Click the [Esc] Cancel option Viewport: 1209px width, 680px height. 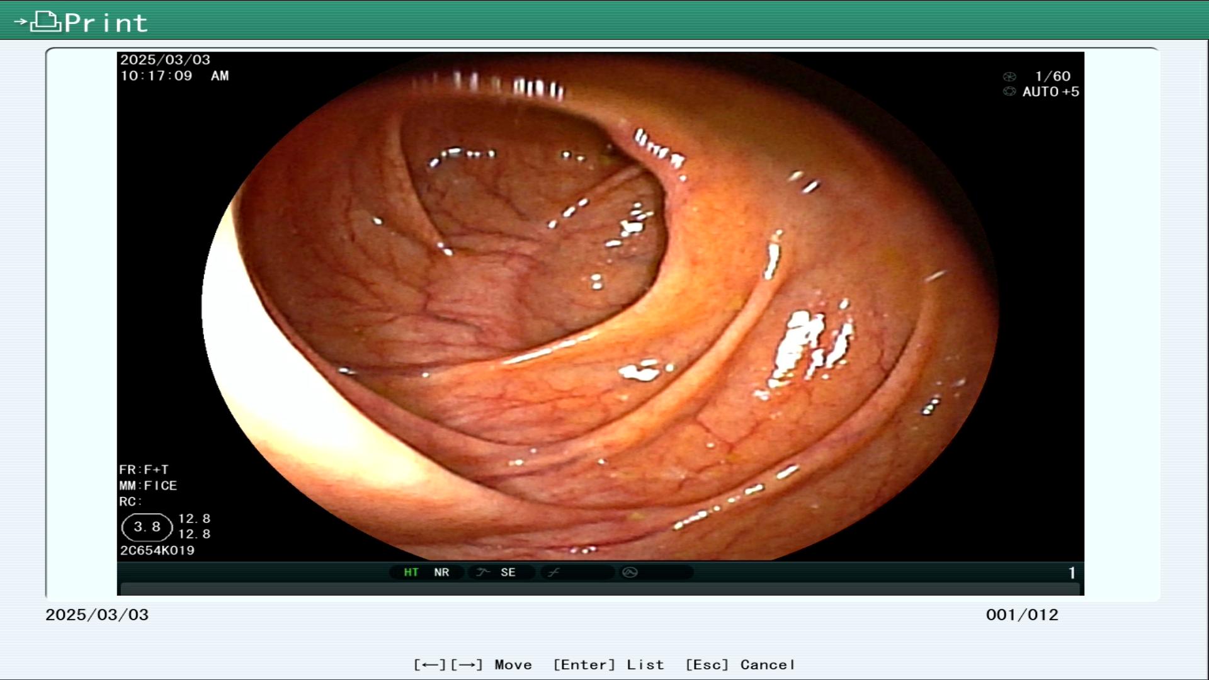[740, 665]
